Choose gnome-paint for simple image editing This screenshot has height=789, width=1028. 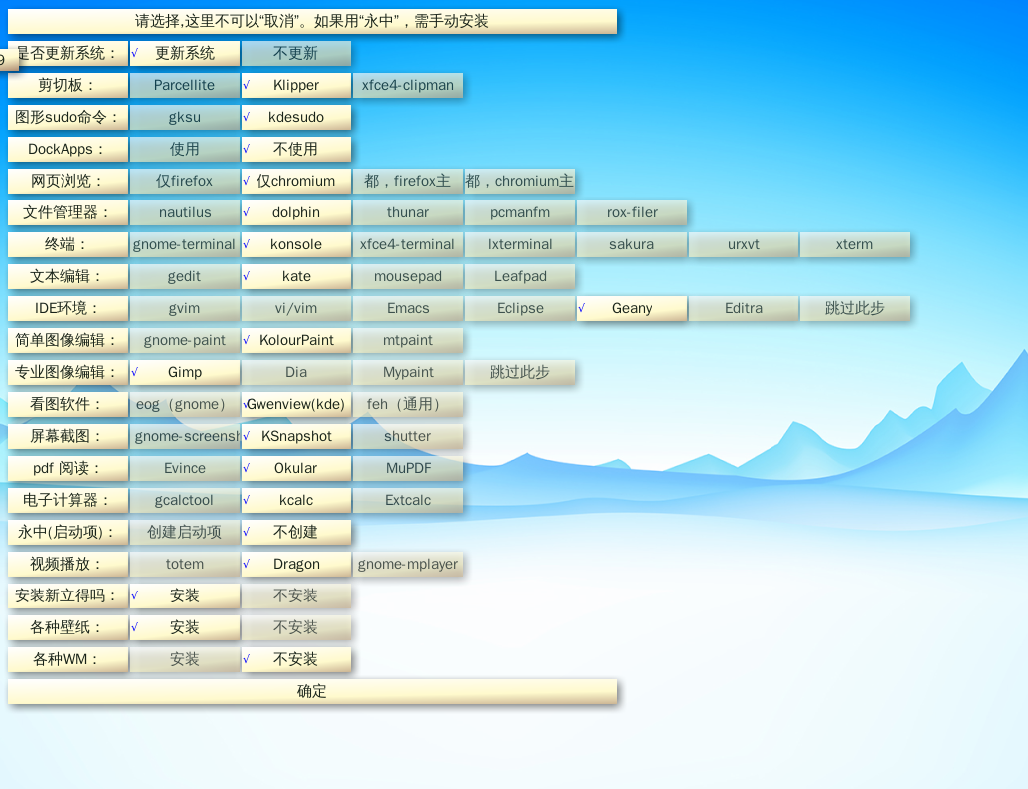pos(185,341)
